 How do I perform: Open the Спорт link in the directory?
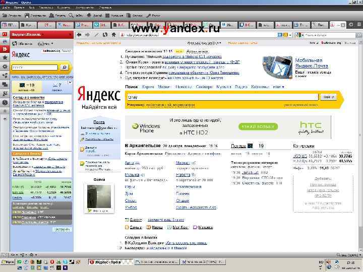131,200
